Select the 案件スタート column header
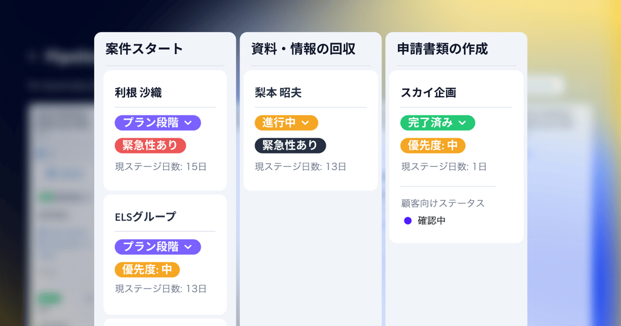This screenshot has width=621, height=326. pos(144,49)
